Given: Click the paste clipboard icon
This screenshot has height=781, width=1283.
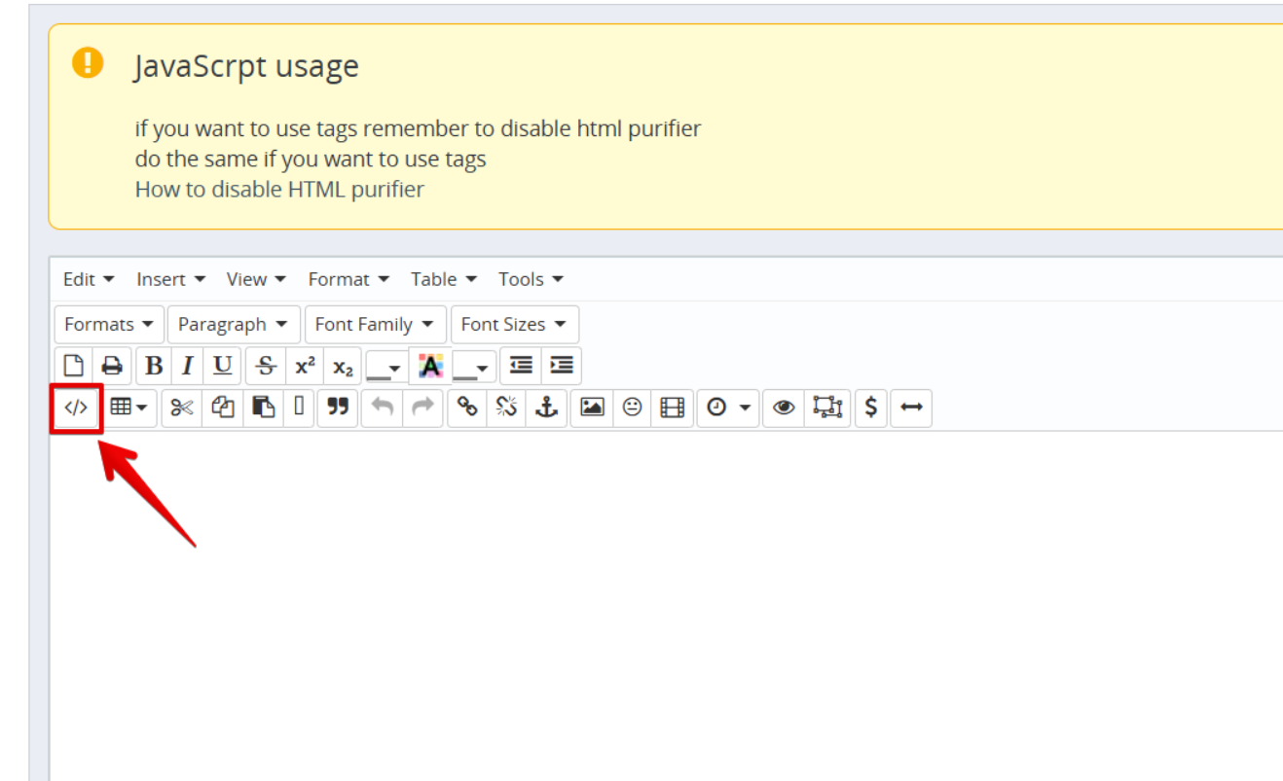Looking at the screenshot, I should coord(263,408).
